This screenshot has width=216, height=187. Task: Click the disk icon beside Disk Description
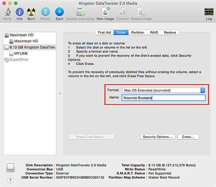[x=10, y=168]
